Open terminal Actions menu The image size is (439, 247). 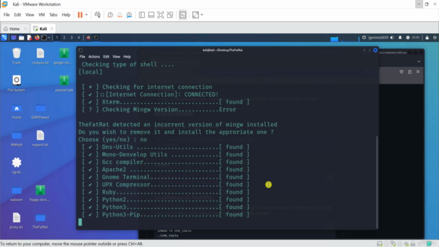[94, 56]
